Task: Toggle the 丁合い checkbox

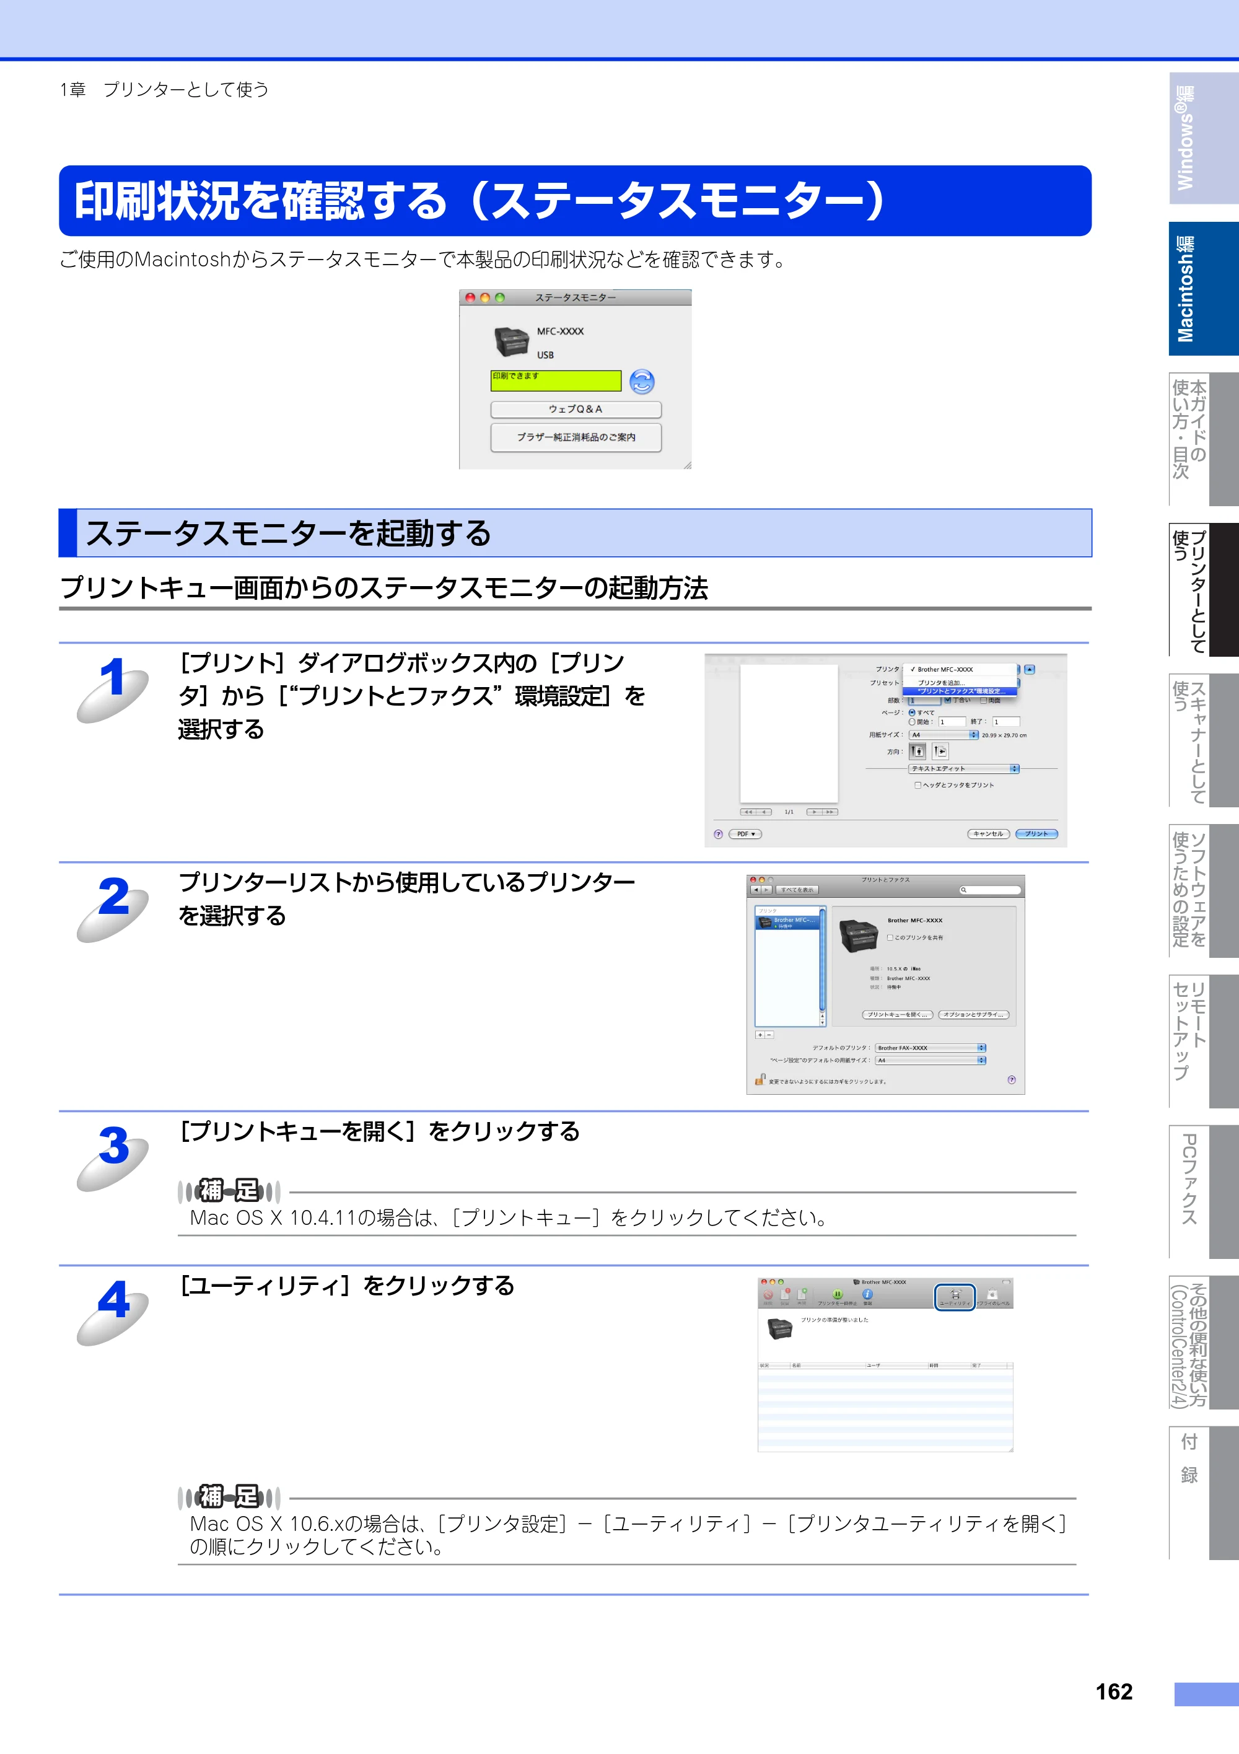Action: tap(948, 699)
